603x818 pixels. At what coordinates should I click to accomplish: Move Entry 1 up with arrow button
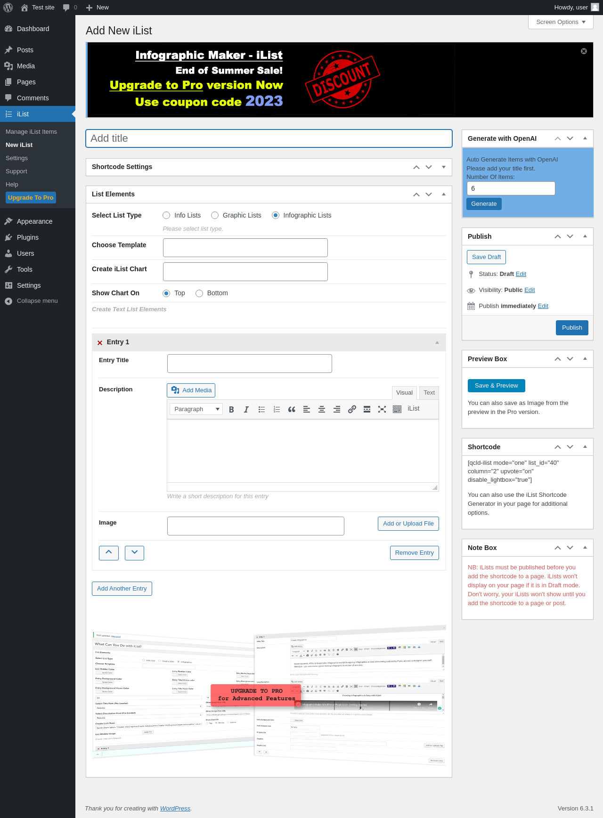pyautogui.click(x=109, y=553)
